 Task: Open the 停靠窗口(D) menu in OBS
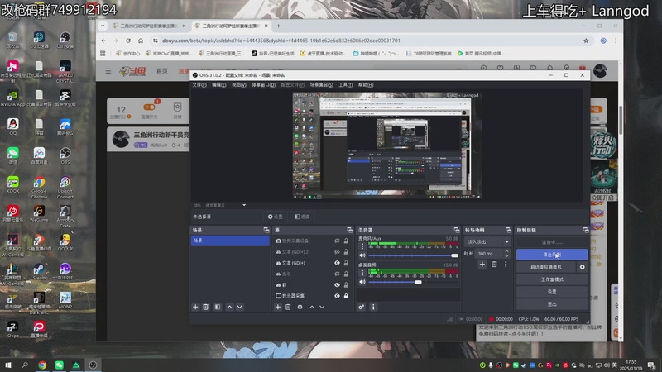263,85
